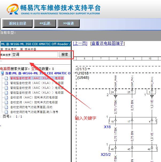Focus the 菜单搜索 input containing 空调
Image resolution: width=161 pixels, height=162 pixels.
click(x=35, y=54)
